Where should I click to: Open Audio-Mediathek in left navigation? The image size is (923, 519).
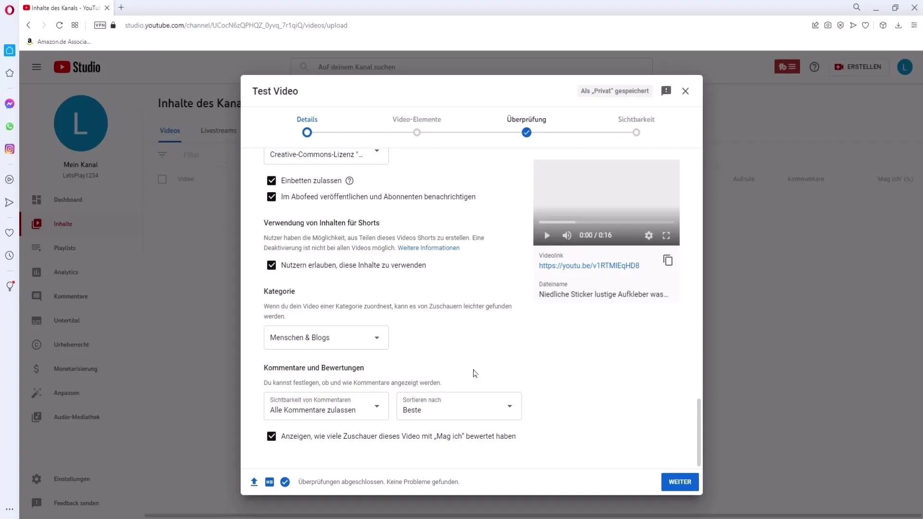[x=76, y=417]
